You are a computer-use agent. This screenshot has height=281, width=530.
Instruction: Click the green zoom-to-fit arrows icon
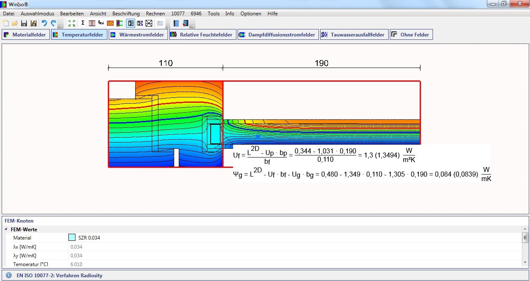pos(71,23)
